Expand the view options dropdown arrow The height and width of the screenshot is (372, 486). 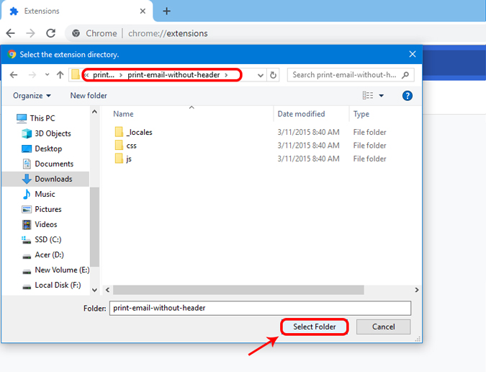381,96
